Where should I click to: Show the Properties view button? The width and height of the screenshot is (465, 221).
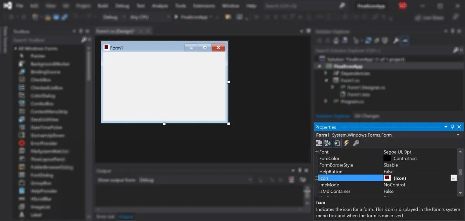pyautogui.click(x=337, y=143)
